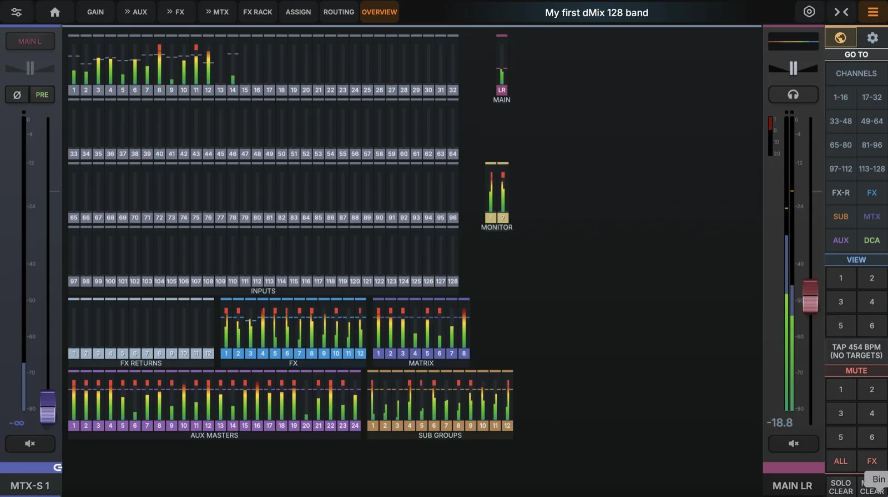Image resolution: width=888 pixels, height=497 pixels.
Task: Toggle the PRE button
Action: (42, 95)
